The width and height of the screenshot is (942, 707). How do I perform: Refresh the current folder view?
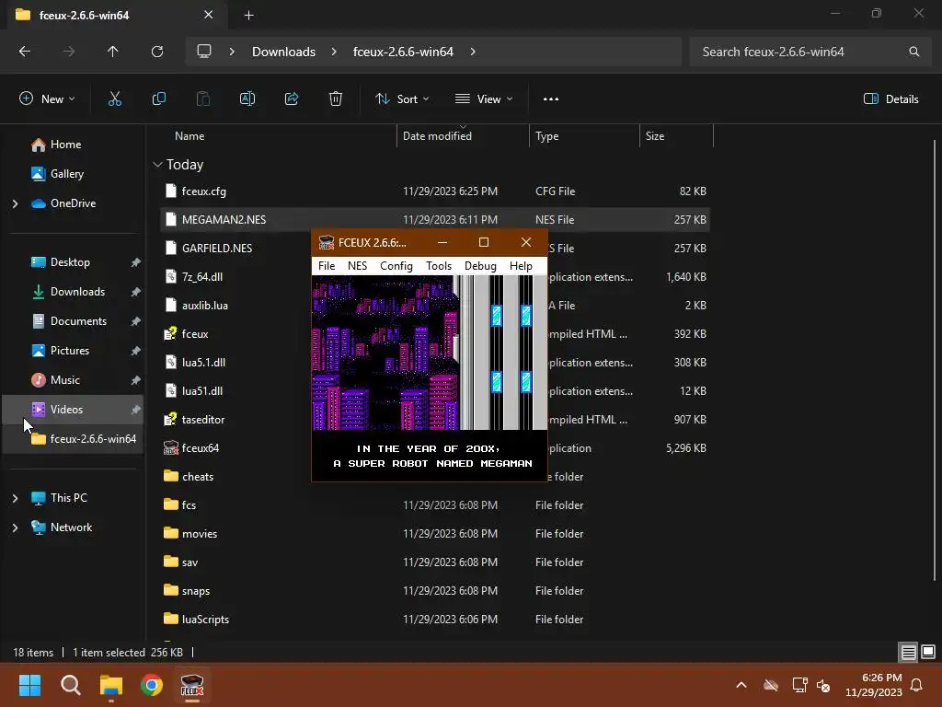coord(157,52)
